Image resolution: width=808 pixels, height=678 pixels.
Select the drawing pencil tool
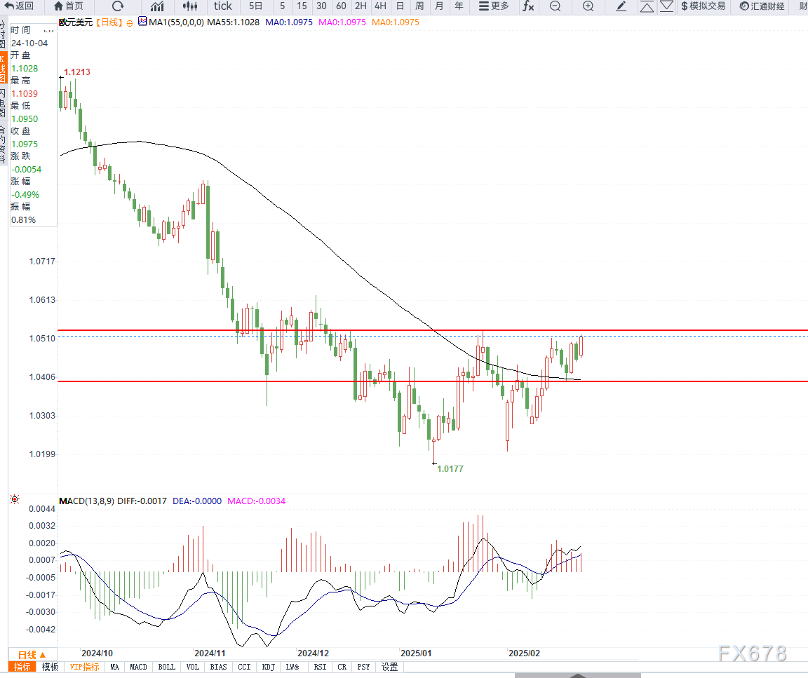pos(620,6)
